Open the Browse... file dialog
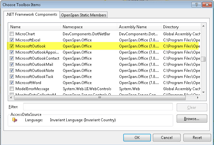Screen dimensions: 214x145 click(x=191, y=119)
